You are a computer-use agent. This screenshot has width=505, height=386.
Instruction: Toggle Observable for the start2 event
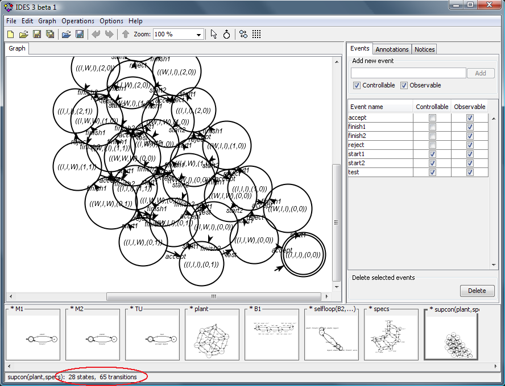[470, 163]
